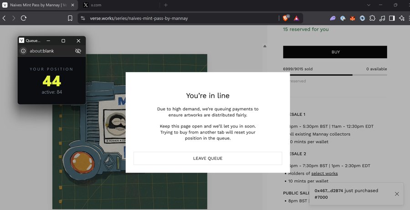Open new browser tab

pos(166,5)
